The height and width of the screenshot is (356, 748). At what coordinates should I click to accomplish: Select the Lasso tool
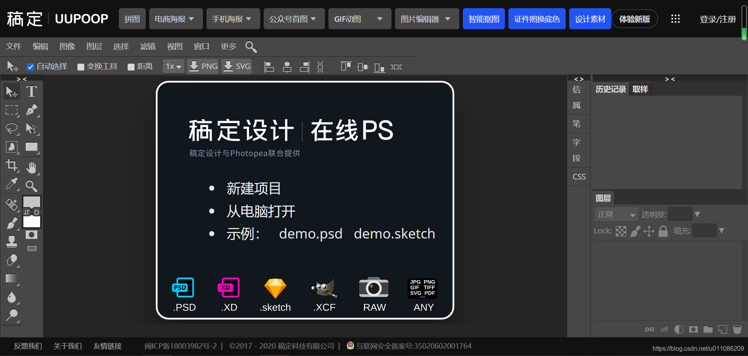12,128
